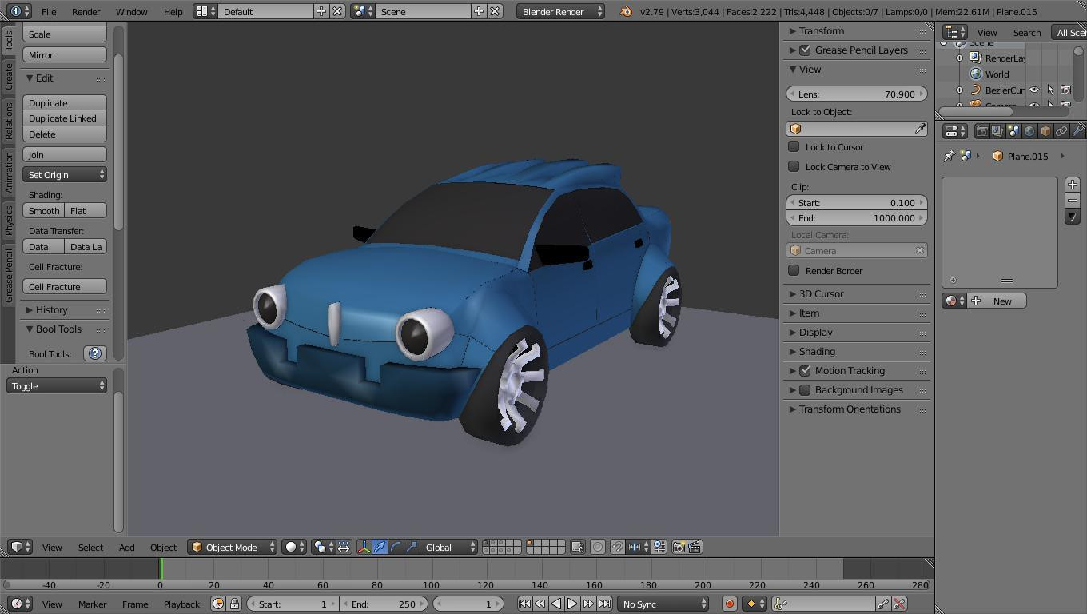
Task: Enable the Lock to Cursor checkbox
Action: (x=794, y=147)
